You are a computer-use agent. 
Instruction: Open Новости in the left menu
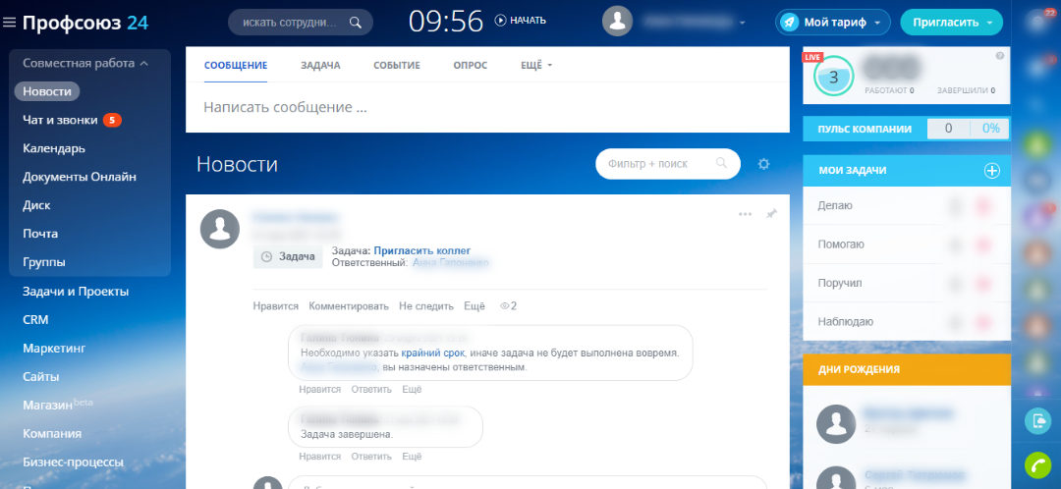pyautogui.click(x=47, y=91)
